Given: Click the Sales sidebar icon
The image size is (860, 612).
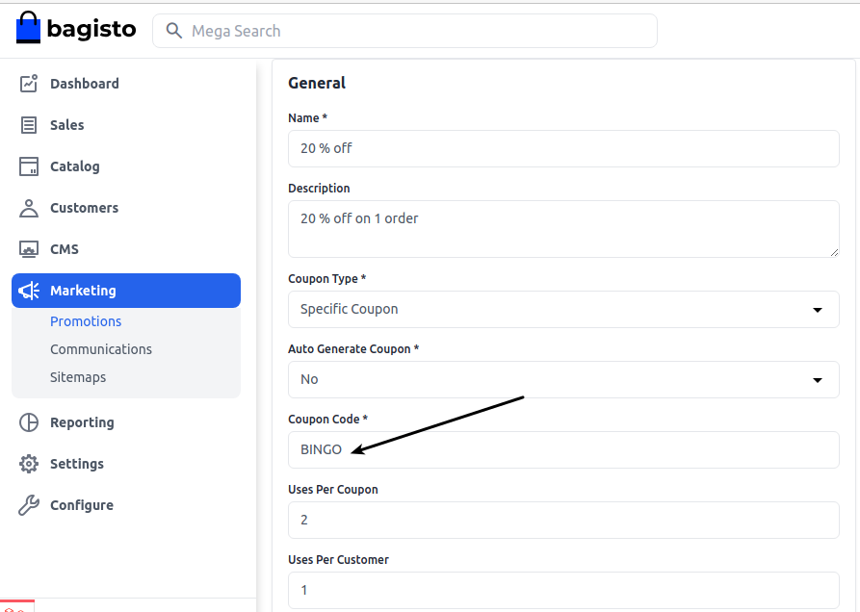Looking at the screenshot, I should [x=29, y=125].
